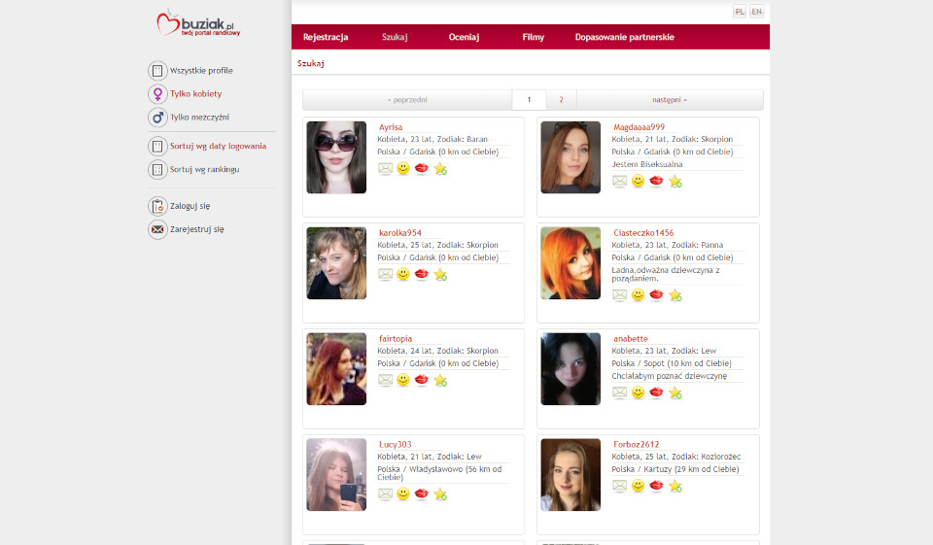Screen dimensions: 933x545
Task: Click the male symbol icon for Tylko mężczyźni
Action: click(157, 117)
